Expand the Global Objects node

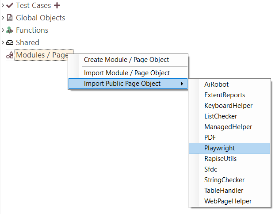point(3,18)
